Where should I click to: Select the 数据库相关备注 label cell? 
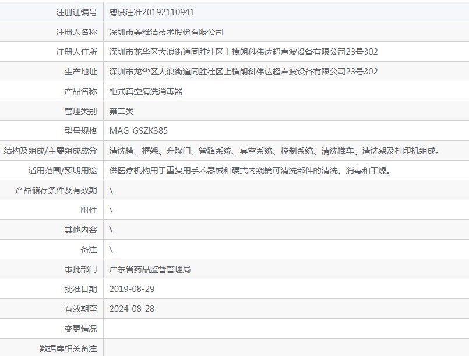tap(68, 348)
